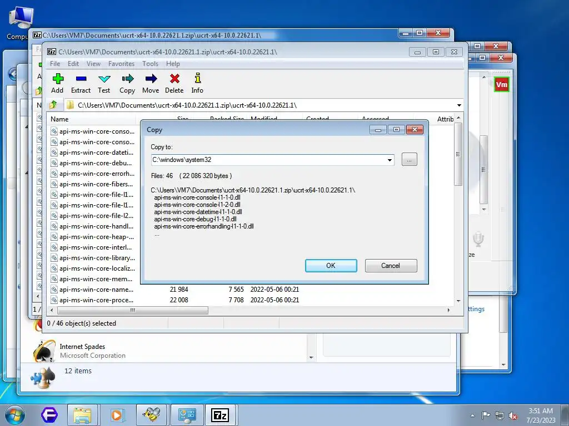Open the Help menu
The width and height of the screenshot is (569, 426).
(x=173, y=64)
